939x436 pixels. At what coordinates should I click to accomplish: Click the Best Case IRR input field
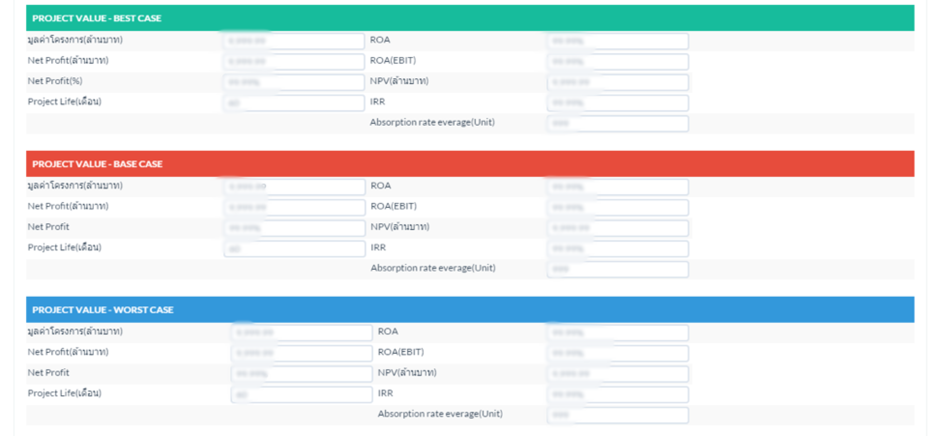[617, 103]
